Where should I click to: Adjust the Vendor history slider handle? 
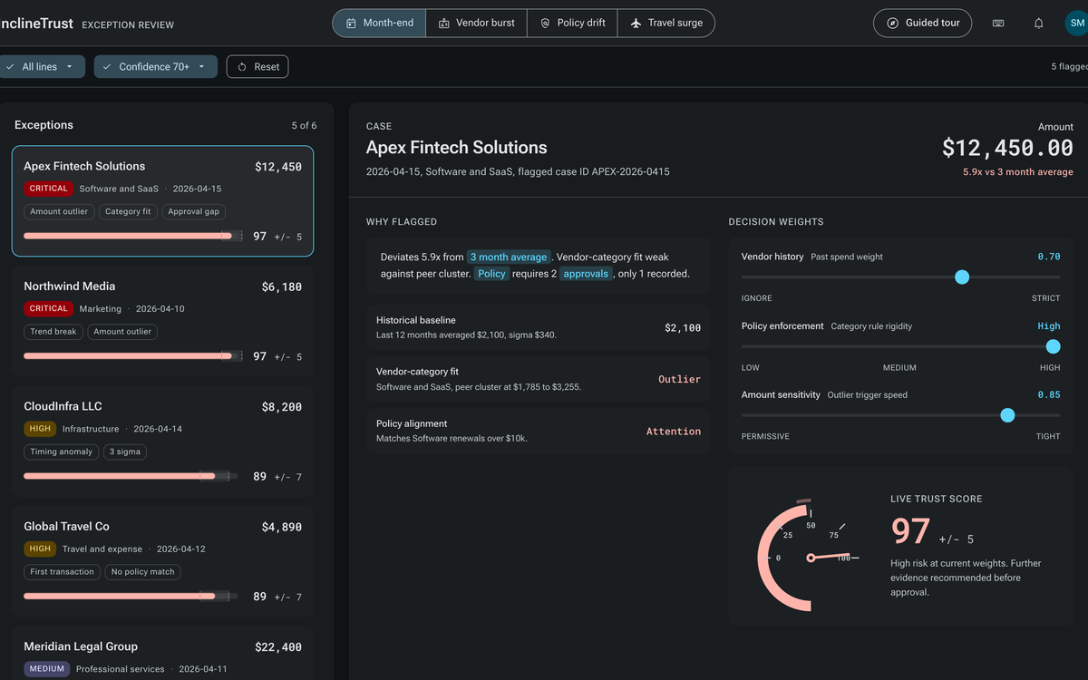pyautogui.click(x=962, y=277)
